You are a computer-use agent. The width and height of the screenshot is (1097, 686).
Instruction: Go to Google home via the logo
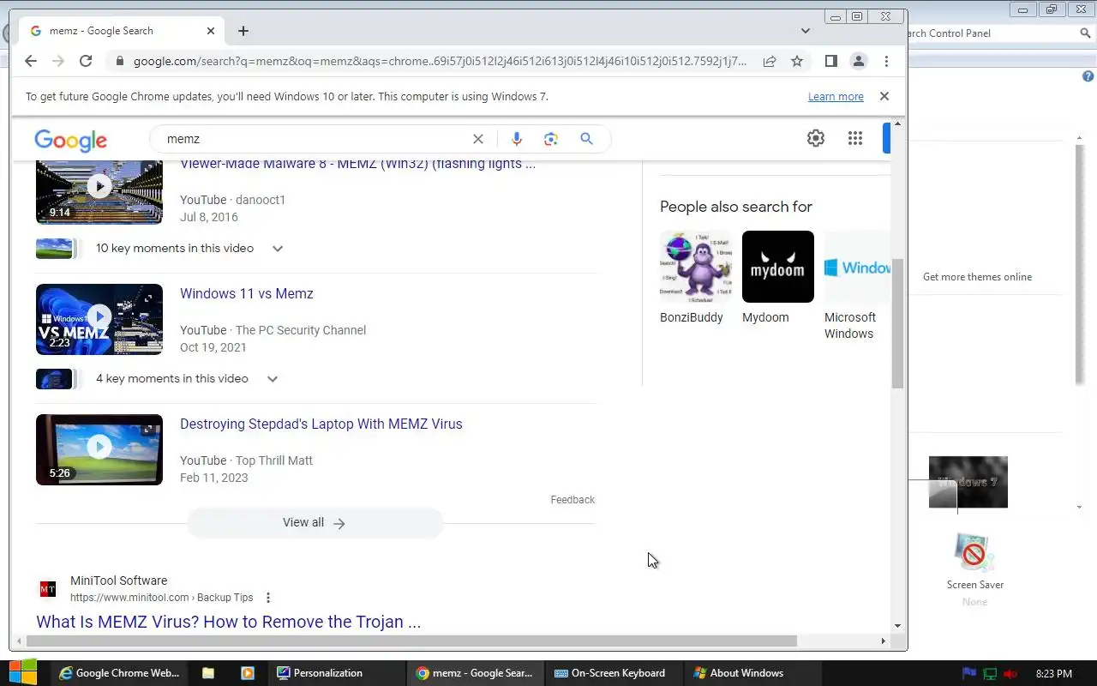pyautogui.click(x=71, y=140)
